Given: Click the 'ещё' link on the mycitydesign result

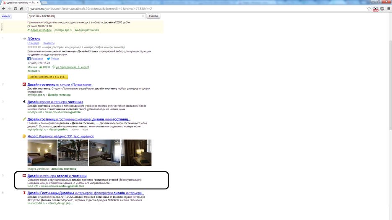Looking at the screenshot, I should (85, 129).
